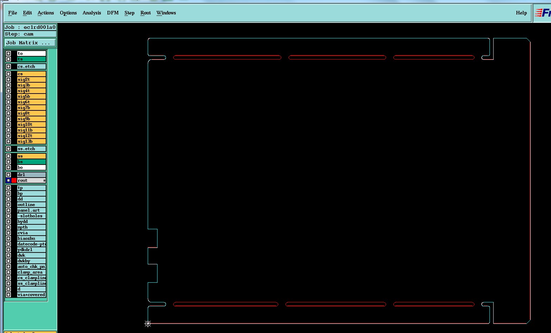This screenshot has height=333, width=551.
Task: Toggle the 'ts' layer checkbox
Action: click(8, 59)
